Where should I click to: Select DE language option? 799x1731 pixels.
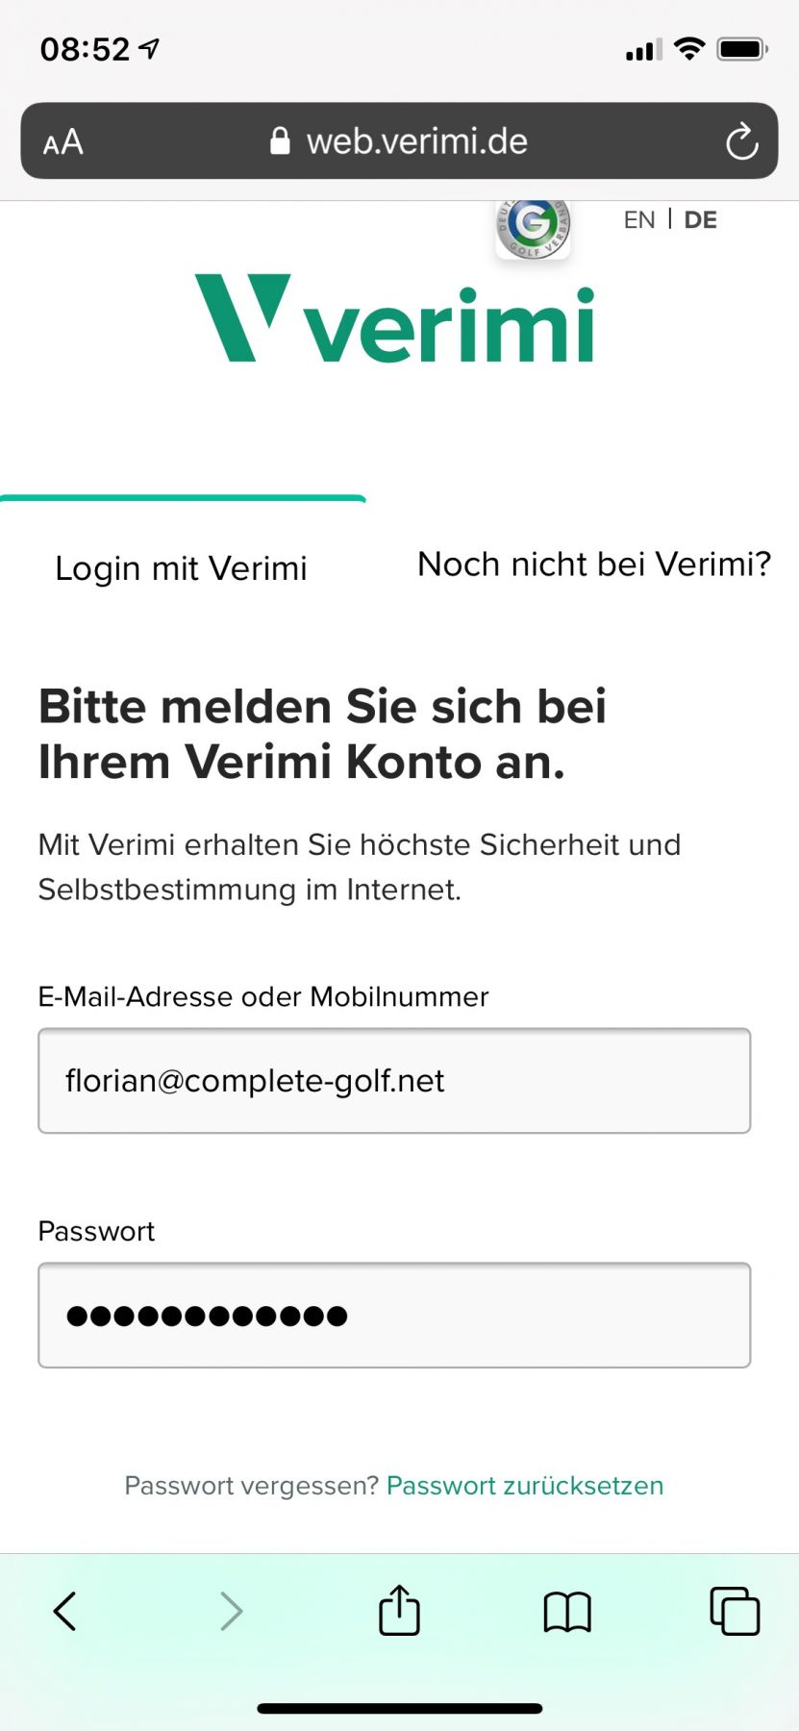tap(700, 220)
